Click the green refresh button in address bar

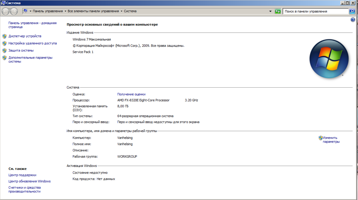pos(278,11)
